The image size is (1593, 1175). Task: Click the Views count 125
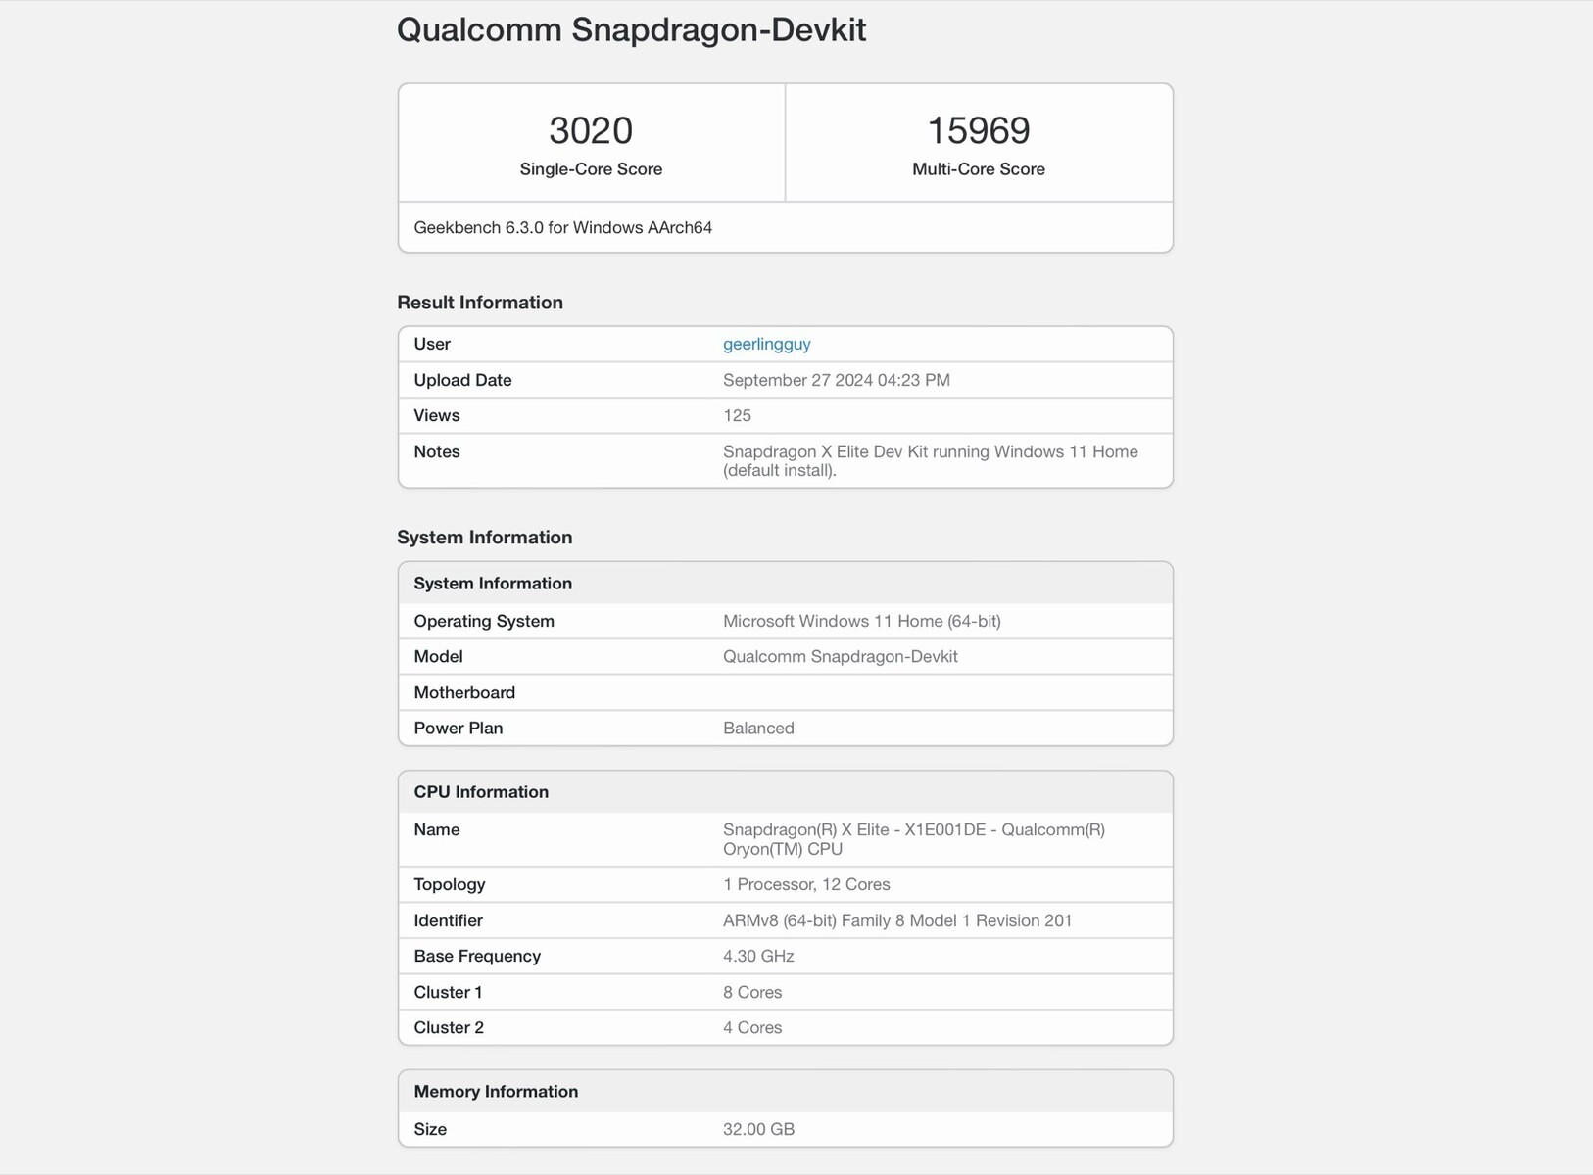(737, 415)
